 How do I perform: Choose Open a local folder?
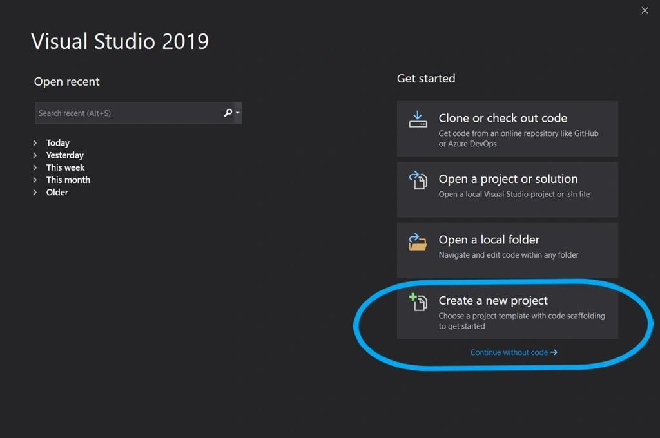[x=507, y=251]
